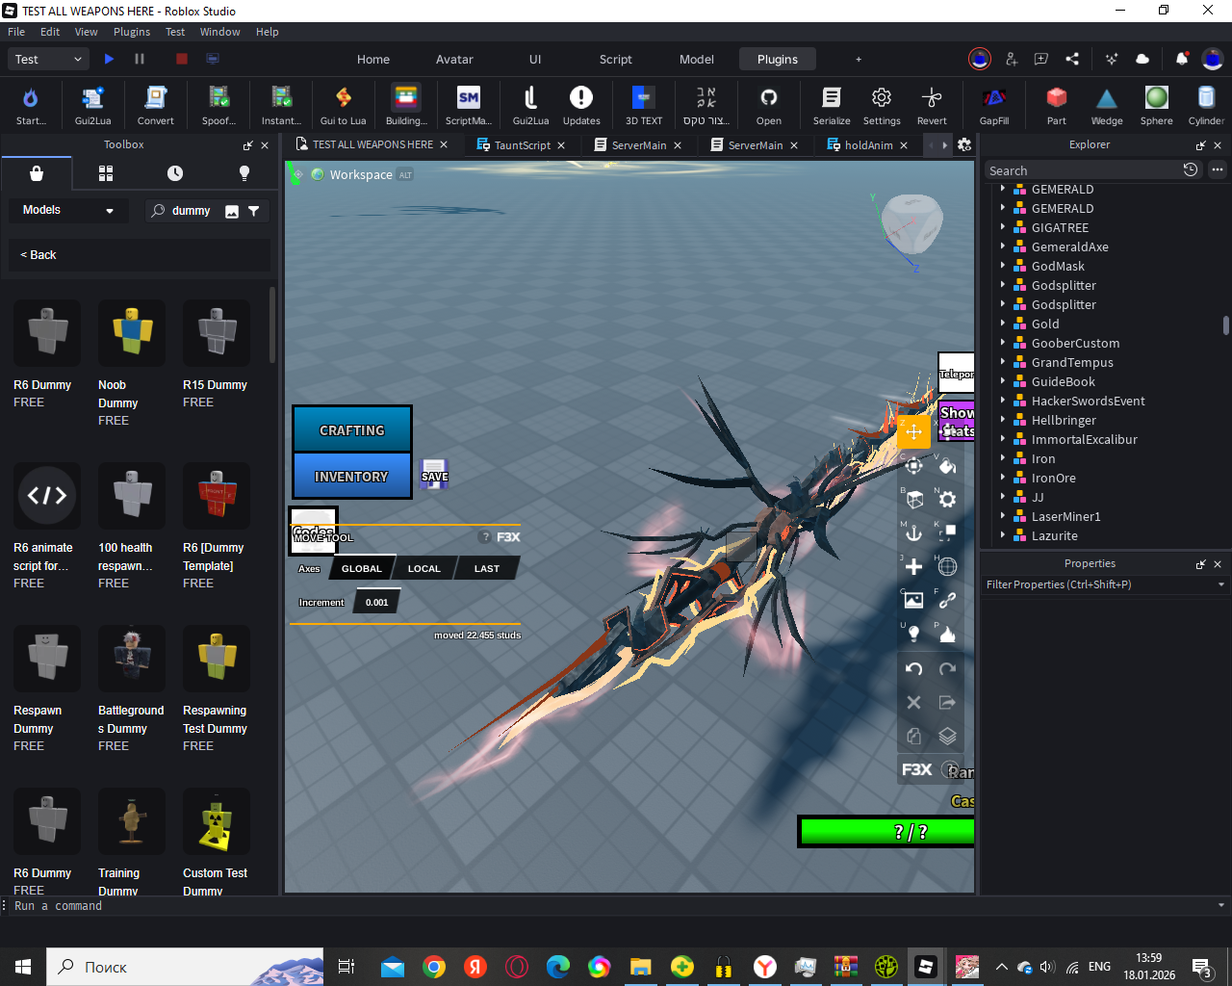The height and width of the screenshot is (986, 1232).
Task: Click the green health progress bar
Action: (x=886, y=832)
